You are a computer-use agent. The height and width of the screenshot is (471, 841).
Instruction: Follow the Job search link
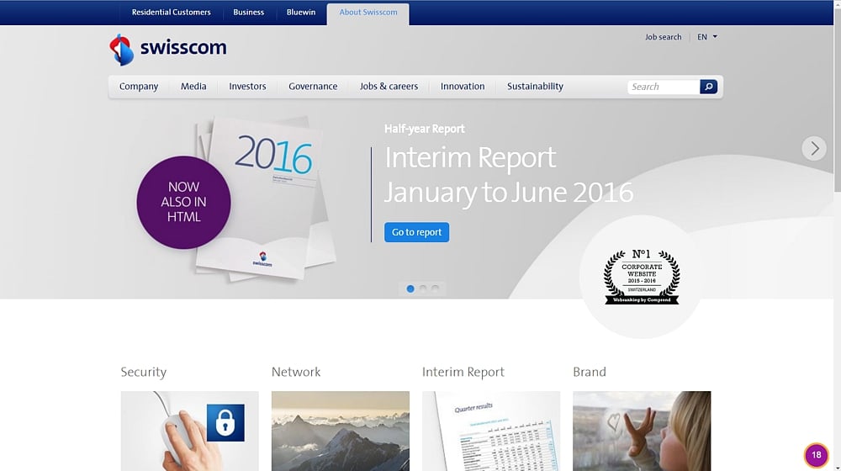(x=663, y=37)
